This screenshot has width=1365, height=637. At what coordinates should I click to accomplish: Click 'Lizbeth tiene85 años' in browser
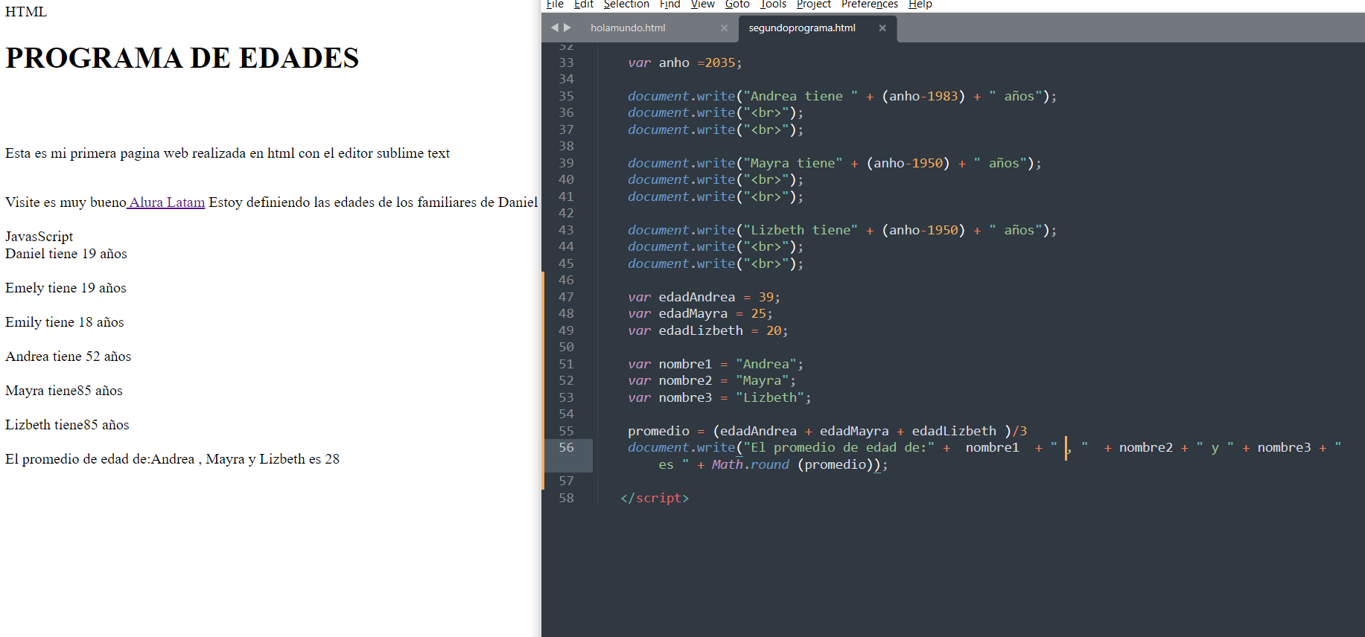coord(67,425)
